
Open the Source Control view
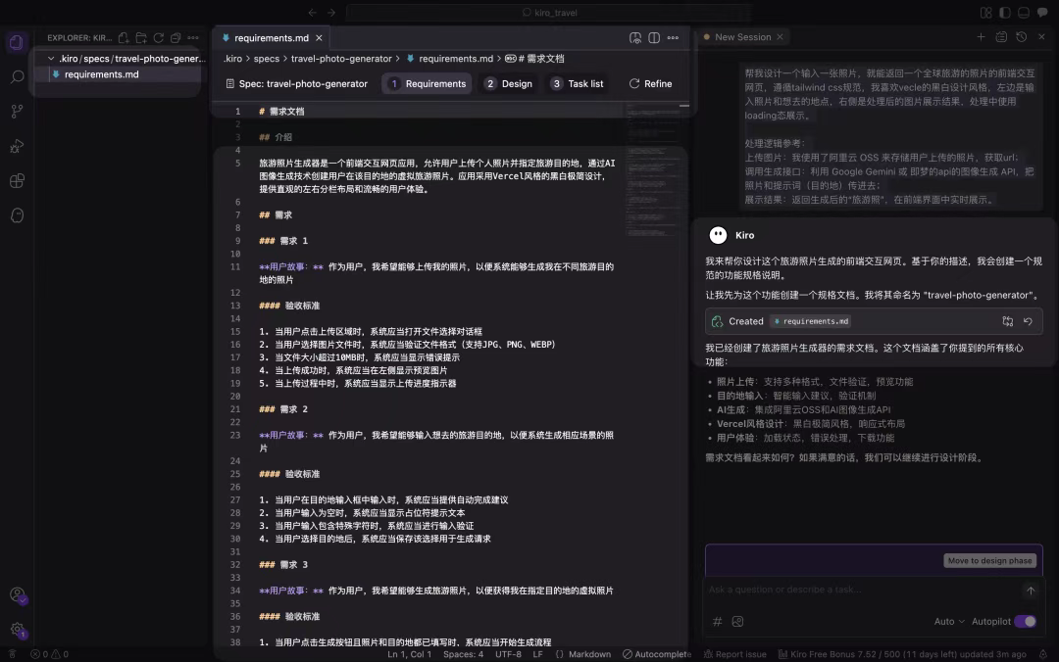click(x=17, y=112)
